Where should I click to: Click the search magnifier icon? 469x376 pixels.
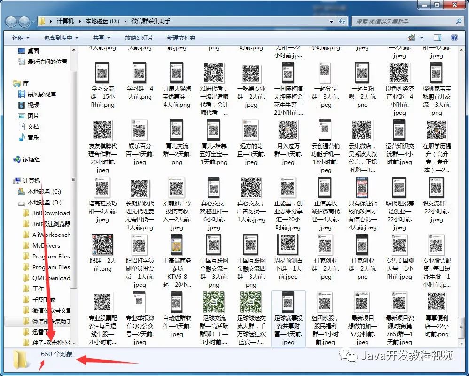coord(459,21)
